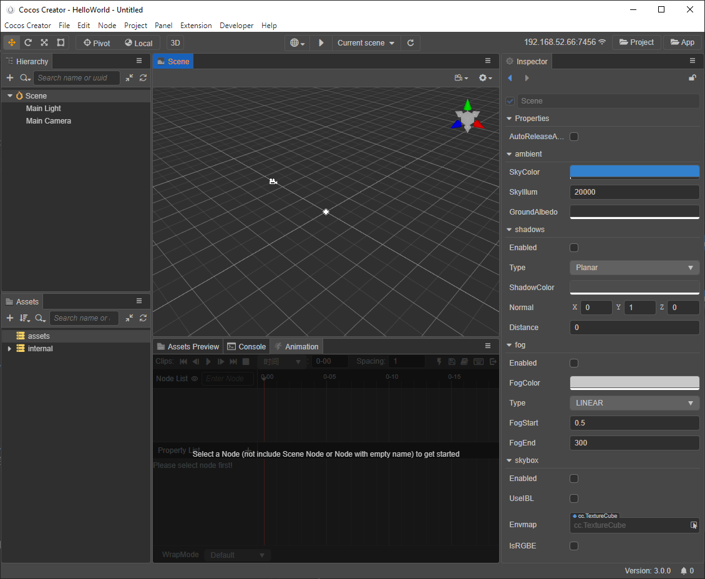
Task: Expand the internal assets folder
Action: click(9, 349)
